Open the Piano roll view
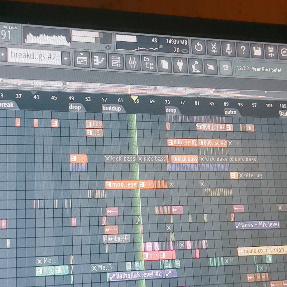287x287 pixels. point(99,61)
